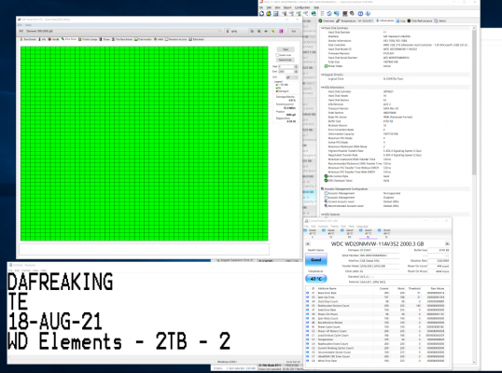Viewport: 502px width, 373px height.
Task: Open the Random Access tab in HD Tune
Action: [x=175, y=39]
